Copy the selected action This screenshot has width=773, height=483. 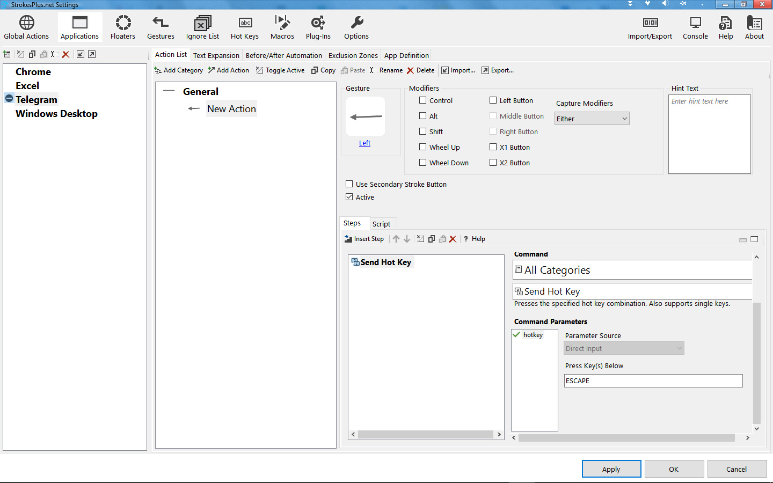[x=324, y=70]
